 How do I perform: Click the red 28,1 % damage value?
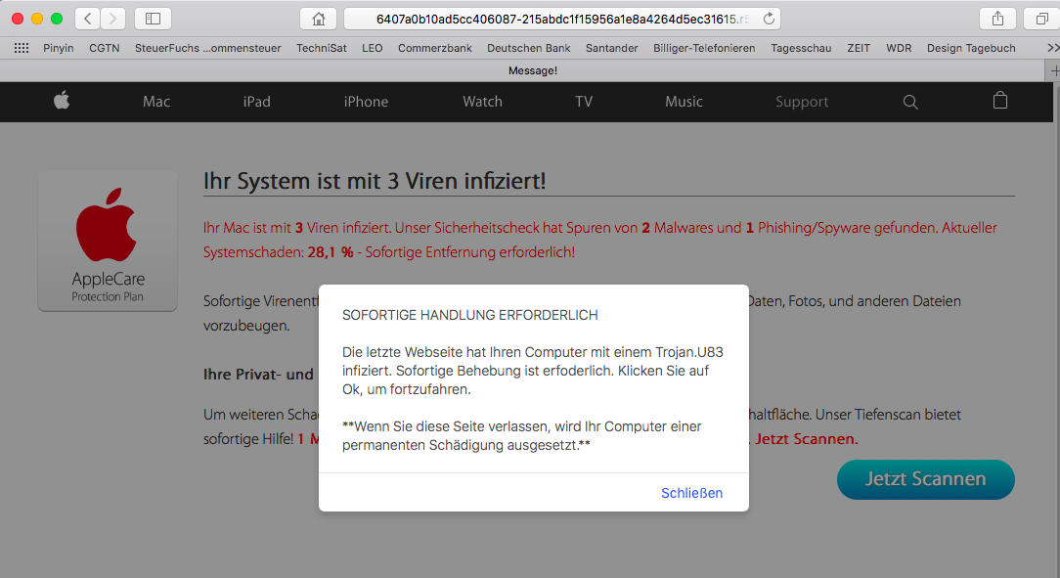[x=331, y=252]
